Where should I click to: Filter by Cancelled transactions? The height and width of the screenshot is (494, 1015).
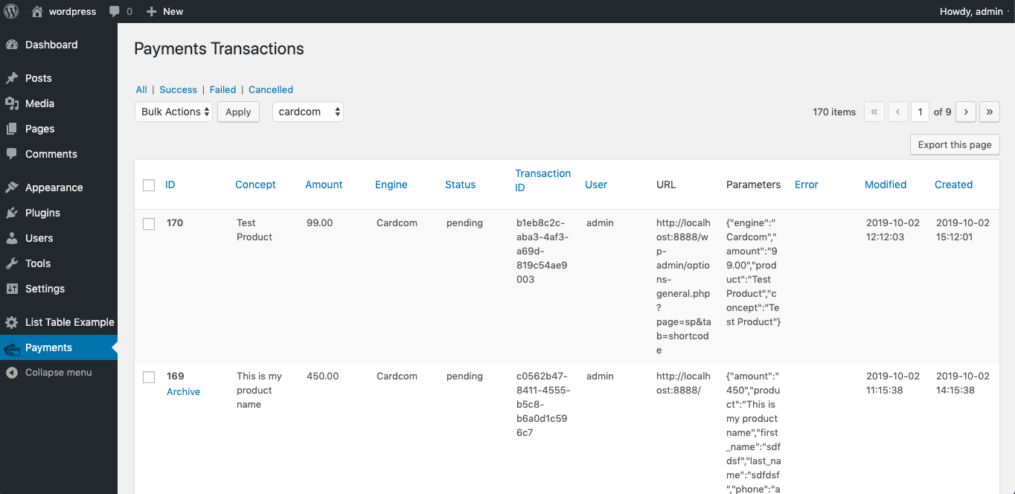(271, 89)
